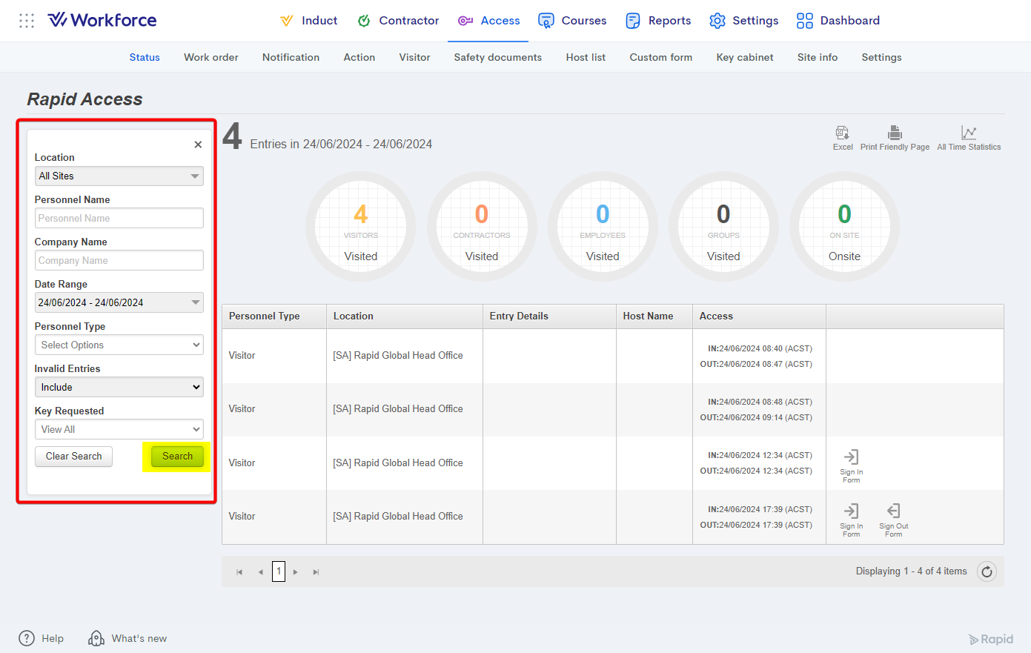
Task: Open the Key cabinet tab
Action: [745, 57]
